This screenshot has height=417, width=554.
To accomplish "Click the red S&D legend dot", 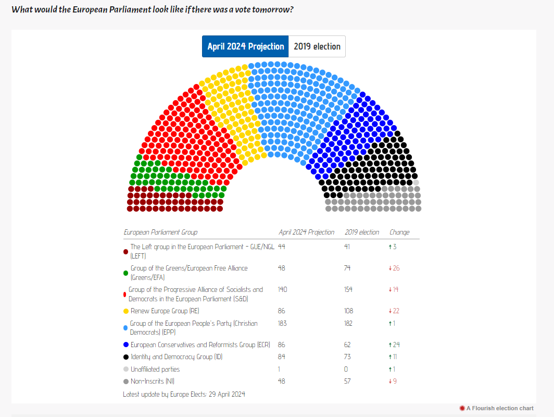I will point(125,295).
